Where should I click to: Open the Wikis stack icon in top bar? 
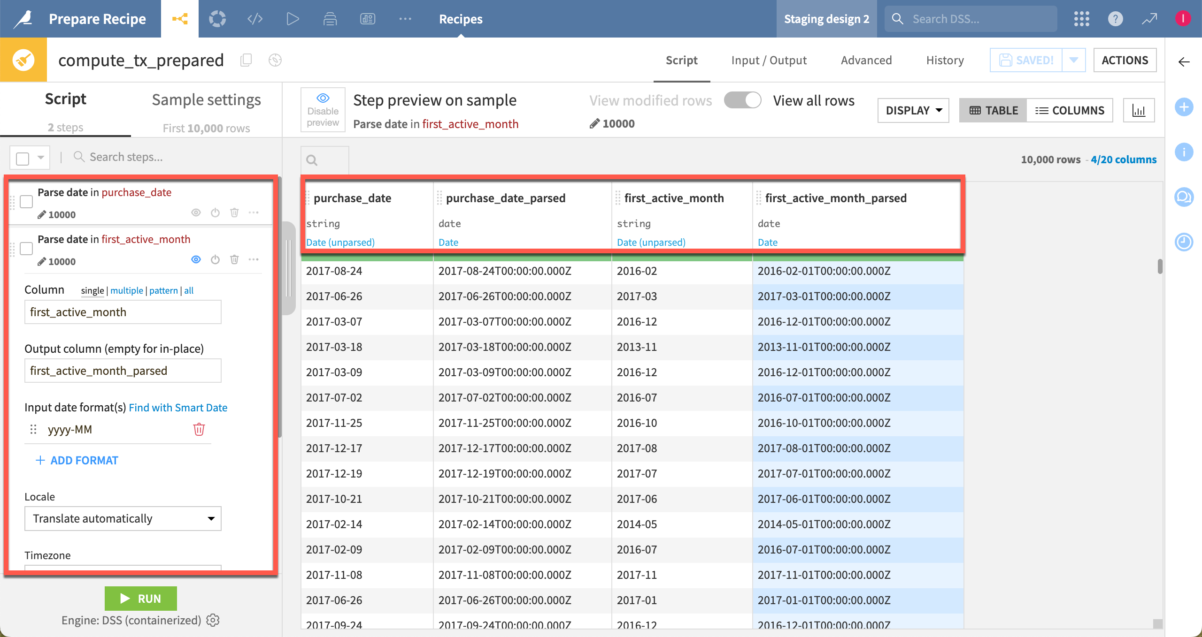tap(330, 19)
